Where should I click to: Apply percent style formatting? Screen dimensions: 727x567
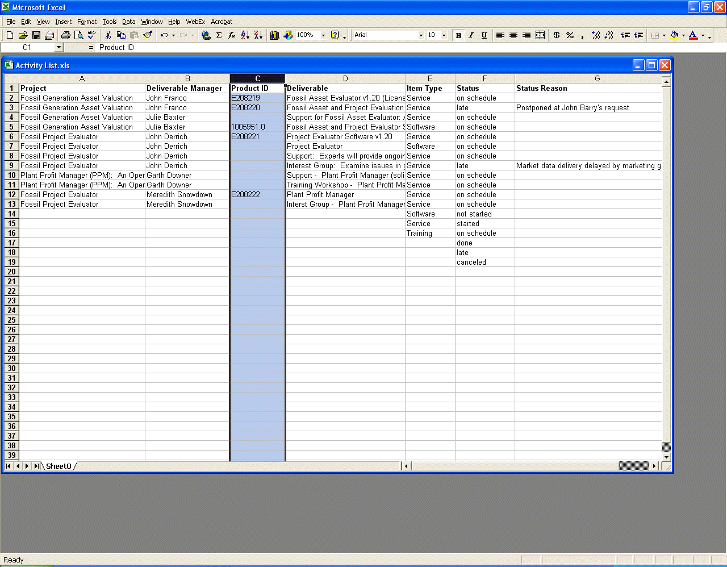[x=570, y=35]
